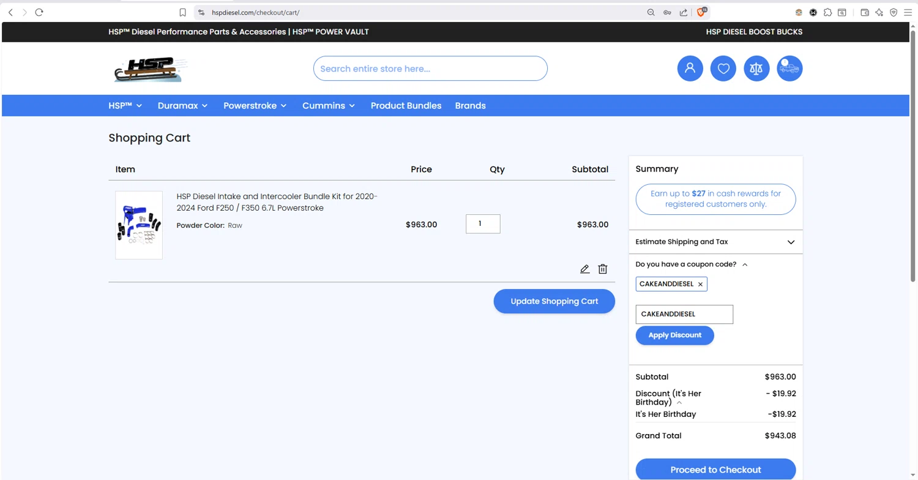Open the Brave Shields lion icon
This screenshot has width=918, height=480.
point(701,12)
